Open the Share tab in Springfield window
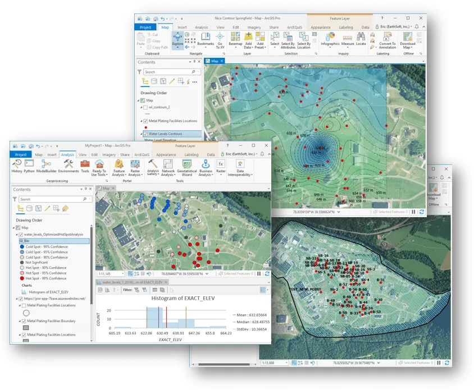The width and height of the screenshot is (474, 390). pos(274,27)
